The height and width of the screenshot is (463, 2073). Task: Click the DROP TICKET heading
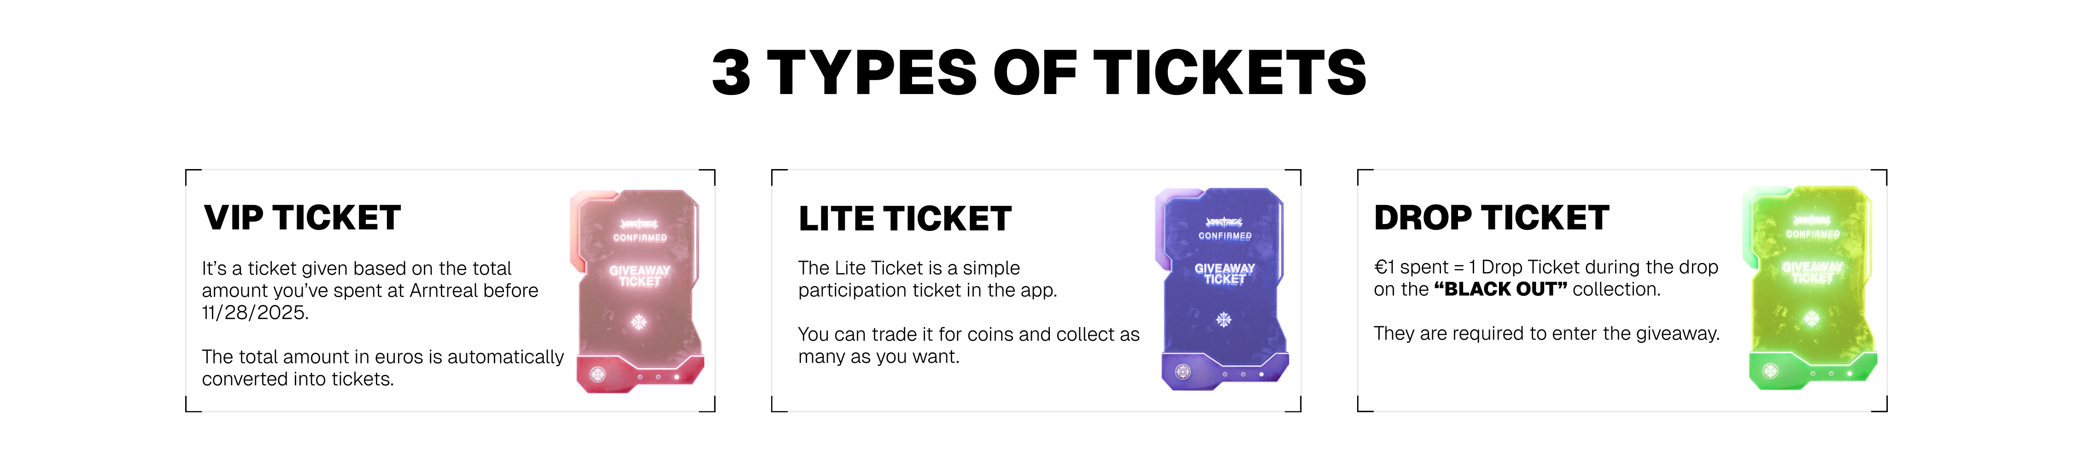click(x=1491, y=218)
